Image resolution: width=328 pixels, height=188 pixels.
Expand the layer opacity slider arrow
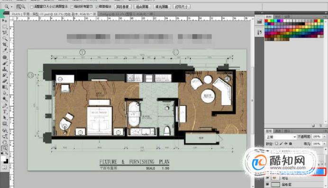324,136
